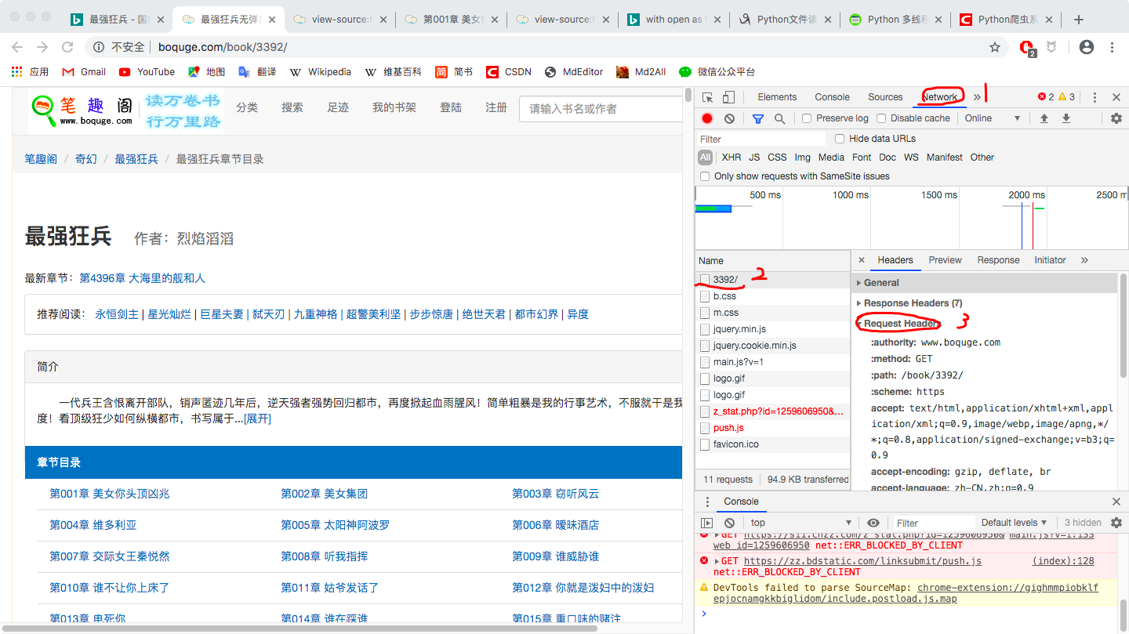Collapse the Request Headers section
The width and height of the screenshot is (1129, 634).
(898, 324)
